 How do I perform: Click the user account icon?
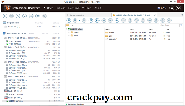tap(172, 8)
